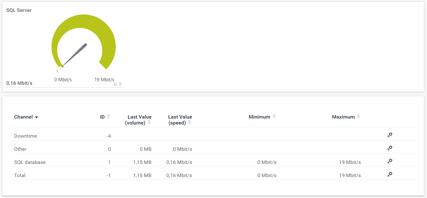The width and height of the screenshot is (427, 198).
Task: Open channel settings gear for Downtime row
Action: pyautogui.click(x=390, y=135)
